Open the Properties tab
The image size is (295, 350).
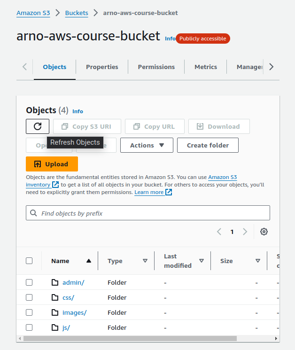click(102, 67)
